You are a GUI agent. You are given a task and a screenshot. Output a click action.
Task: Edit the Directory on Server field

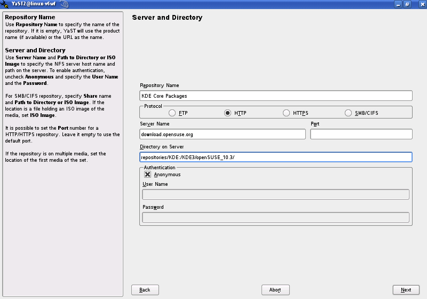pos(276,157)
